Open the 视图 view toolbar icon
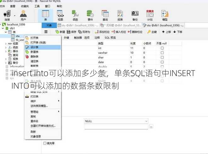This screenshot has width=208, height=154. click(61, 15)
